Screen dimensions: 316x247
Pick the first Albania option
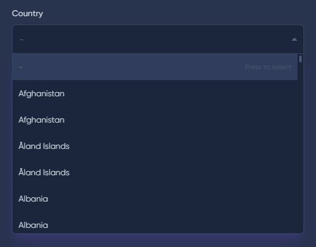click(x=155, y=199)
